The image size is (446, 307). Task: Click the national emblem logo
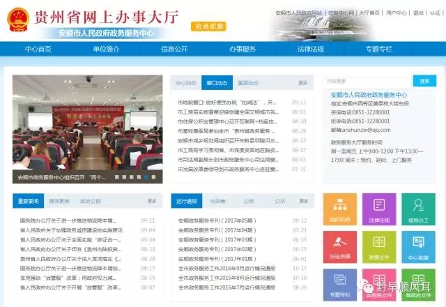click(18, 20)
